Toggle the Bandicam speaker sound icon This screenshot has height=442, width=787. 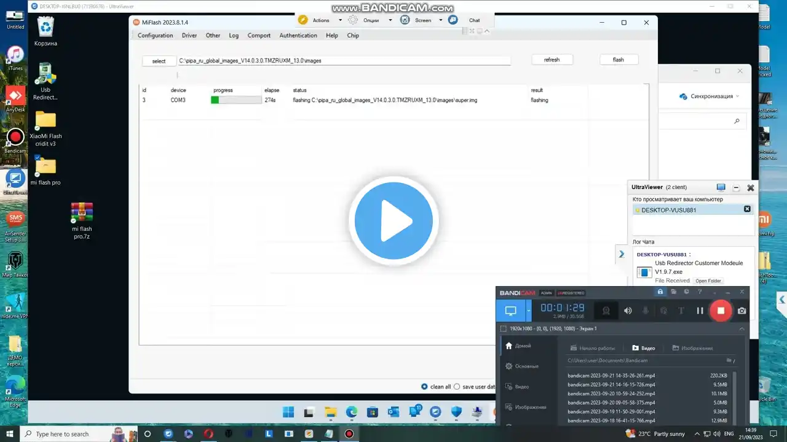coord(628,311)
